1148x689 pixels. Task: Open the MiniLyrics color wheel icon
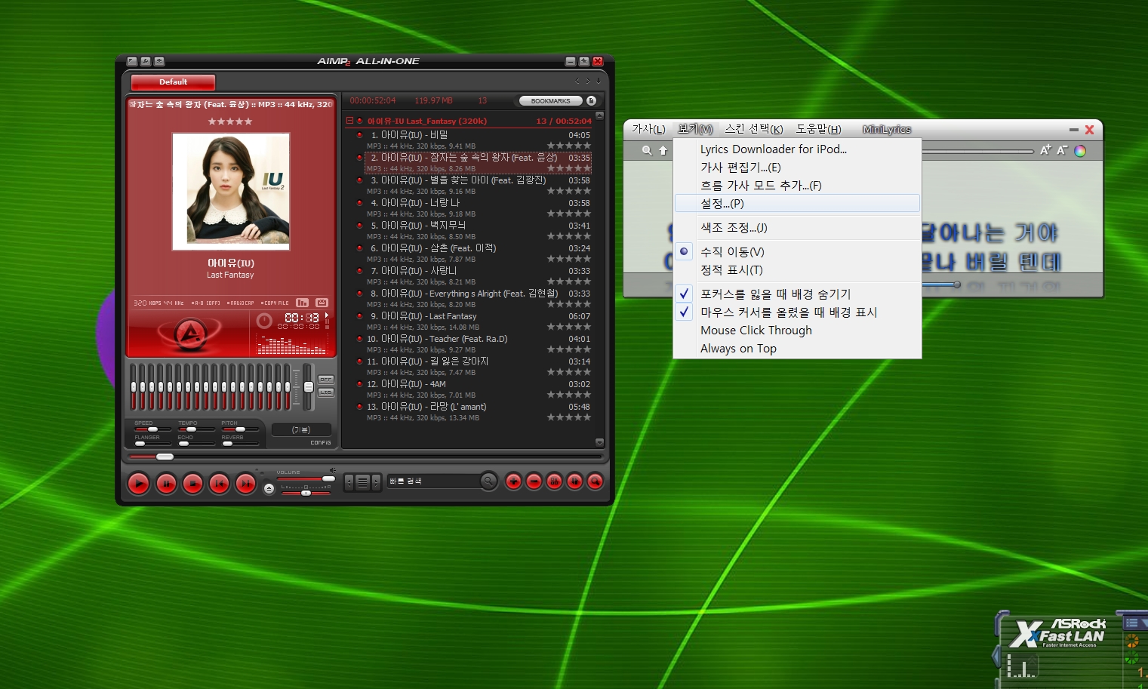(1080, 151)
